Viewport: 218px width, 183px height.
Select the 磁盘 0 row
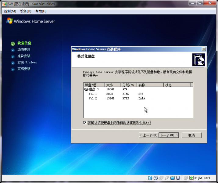tap(138, 89)
